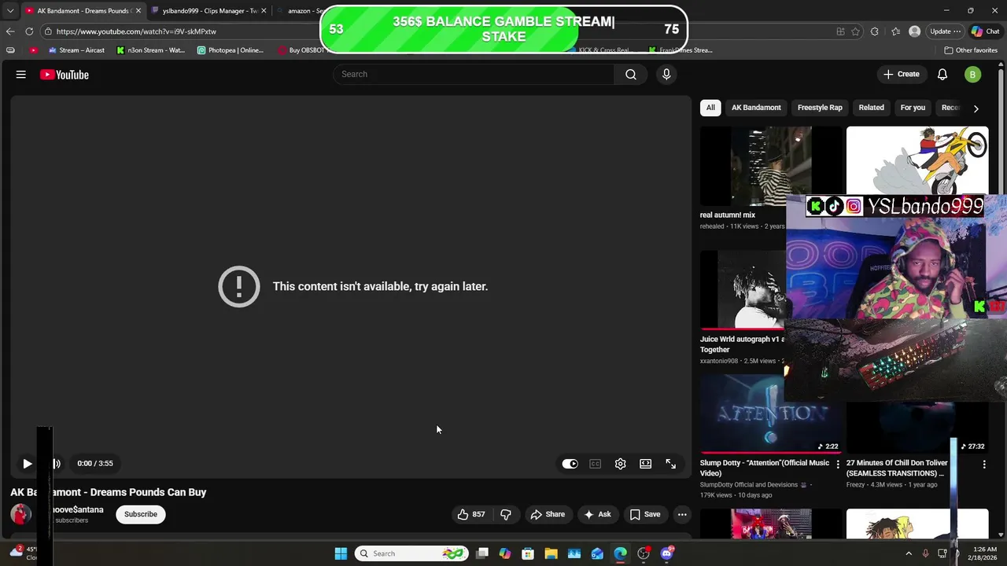Select the AK Bandamont chip

tap(756, 108)
